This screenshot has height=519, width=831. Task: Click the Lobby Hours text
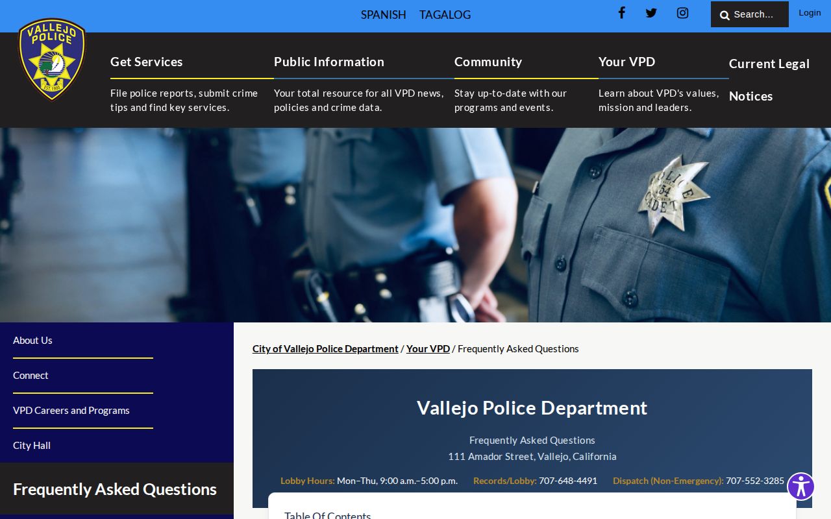click(x=369, y=481)
